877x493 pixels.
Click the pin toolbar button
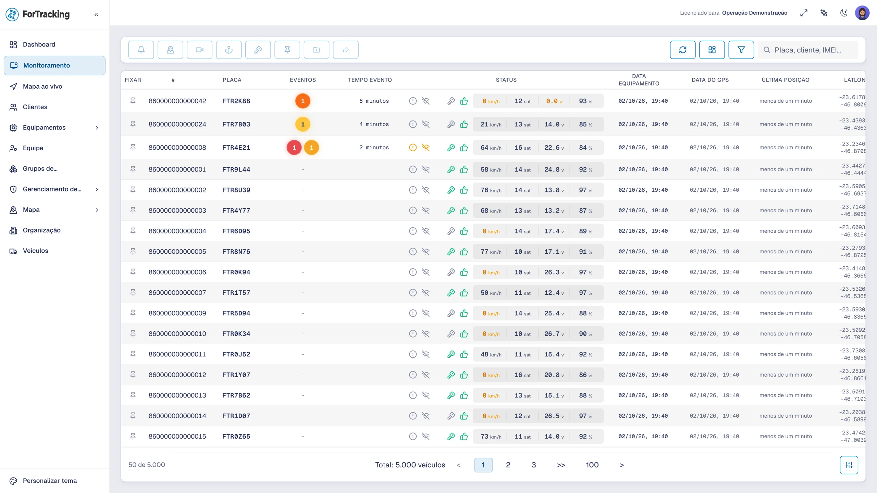pyautogui.click(x=287, y=50)
